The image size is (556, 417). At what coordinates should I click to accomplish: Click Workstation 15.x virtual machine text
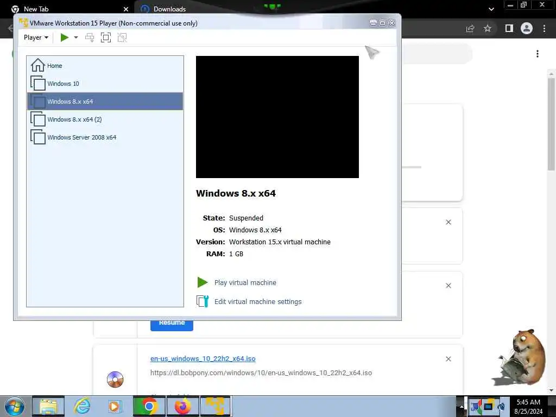[280, 242]
